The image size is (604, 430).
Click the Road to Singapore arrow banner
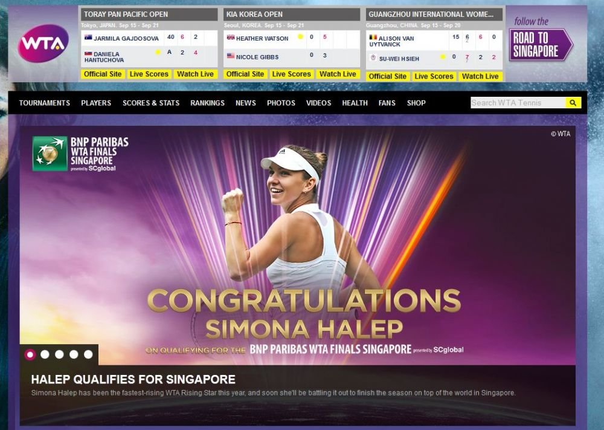click(x=541, y=45)
